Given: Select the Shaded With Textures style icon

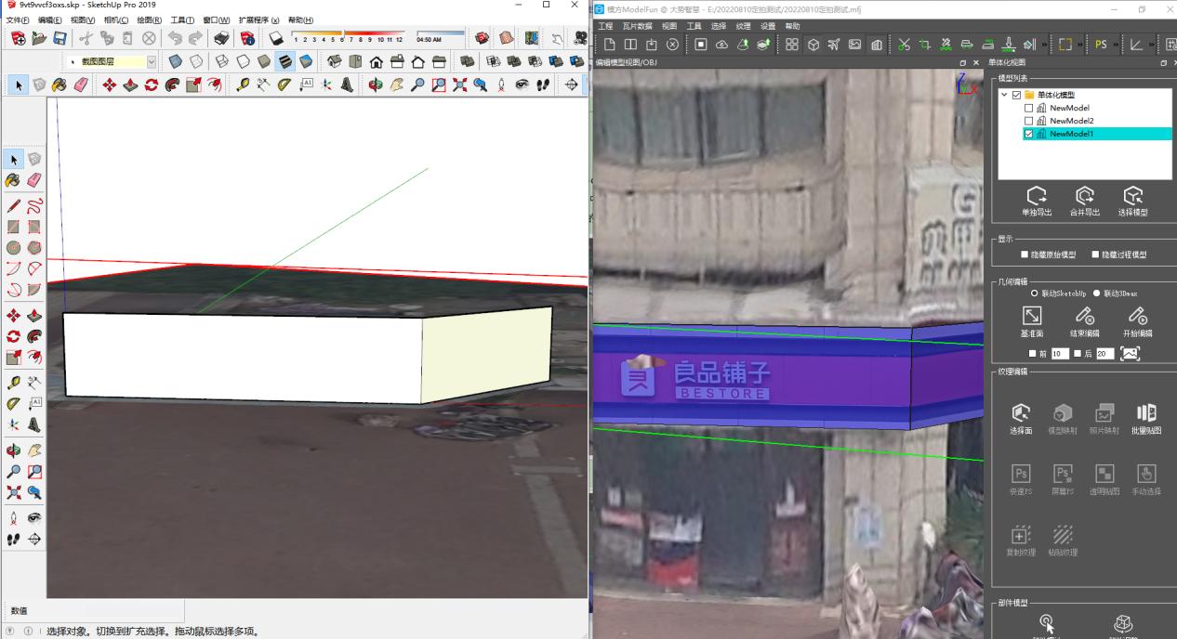Looking at the screenshot, I should tap(286, 62).
